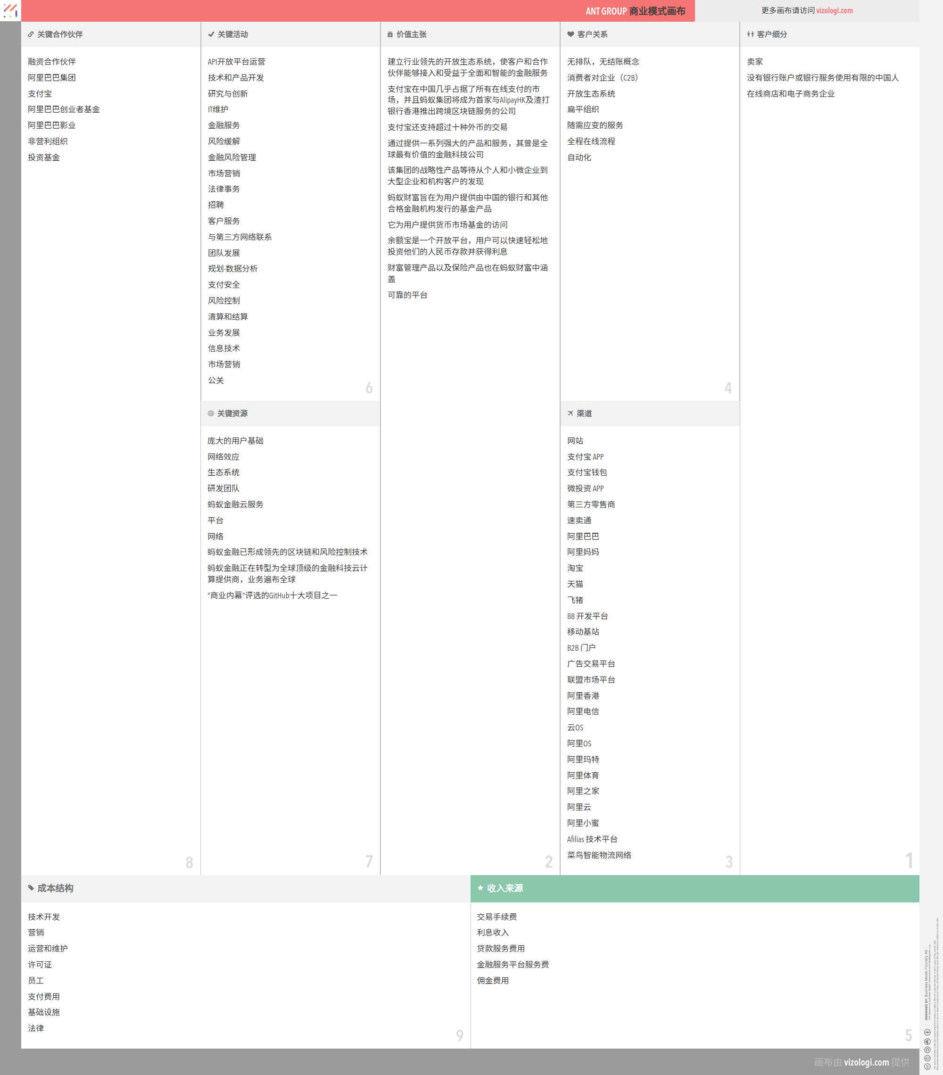Click the plane icon beside 渠道
Screen dimensions: 943x1075
[x=570, y=413]
